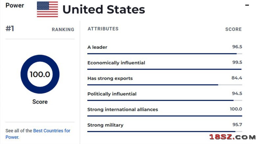The height and width of the screenshot is (144, 263).
Task: Click the United States flag icon
Action: [47, 9]
